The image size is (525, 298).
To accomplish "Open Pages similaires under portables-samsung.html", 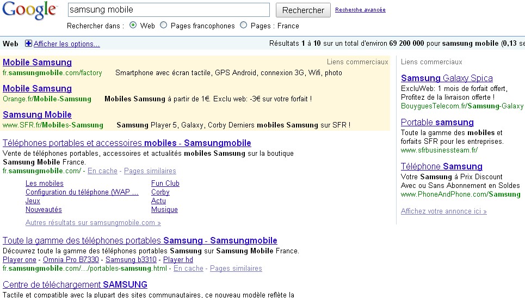I will (x=236, y=269).
